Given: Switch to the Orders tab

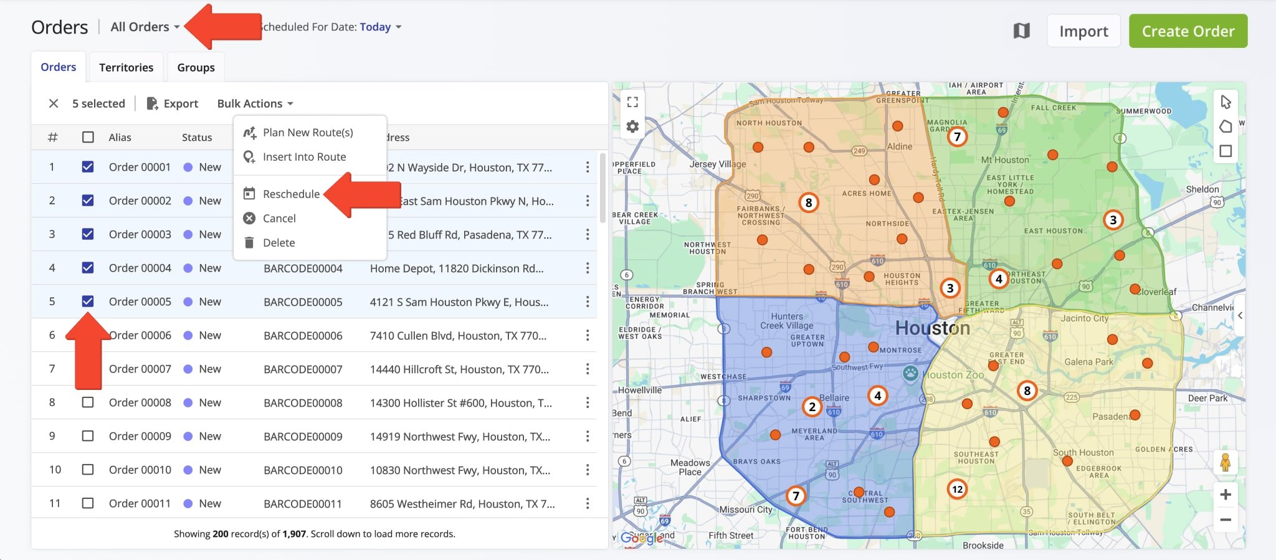Looking at the screenshot, I should click(x=59, y=67).
